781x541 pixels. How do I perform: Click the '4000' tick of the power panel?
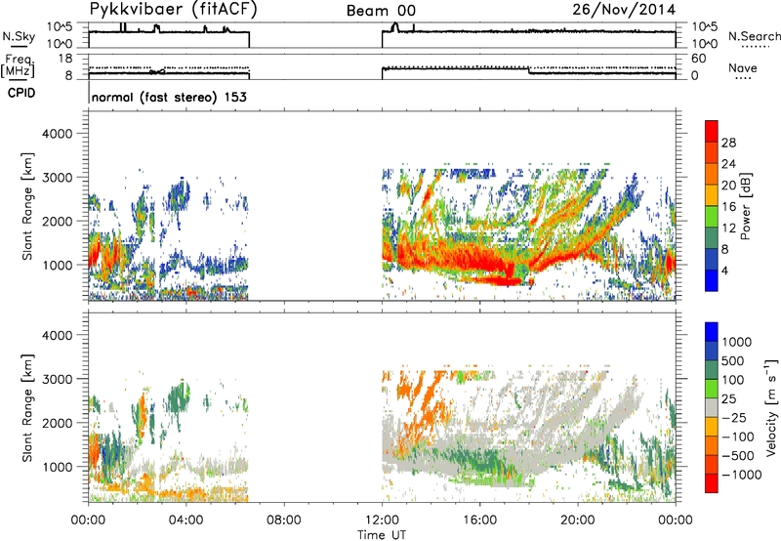(x=57, y=134)
